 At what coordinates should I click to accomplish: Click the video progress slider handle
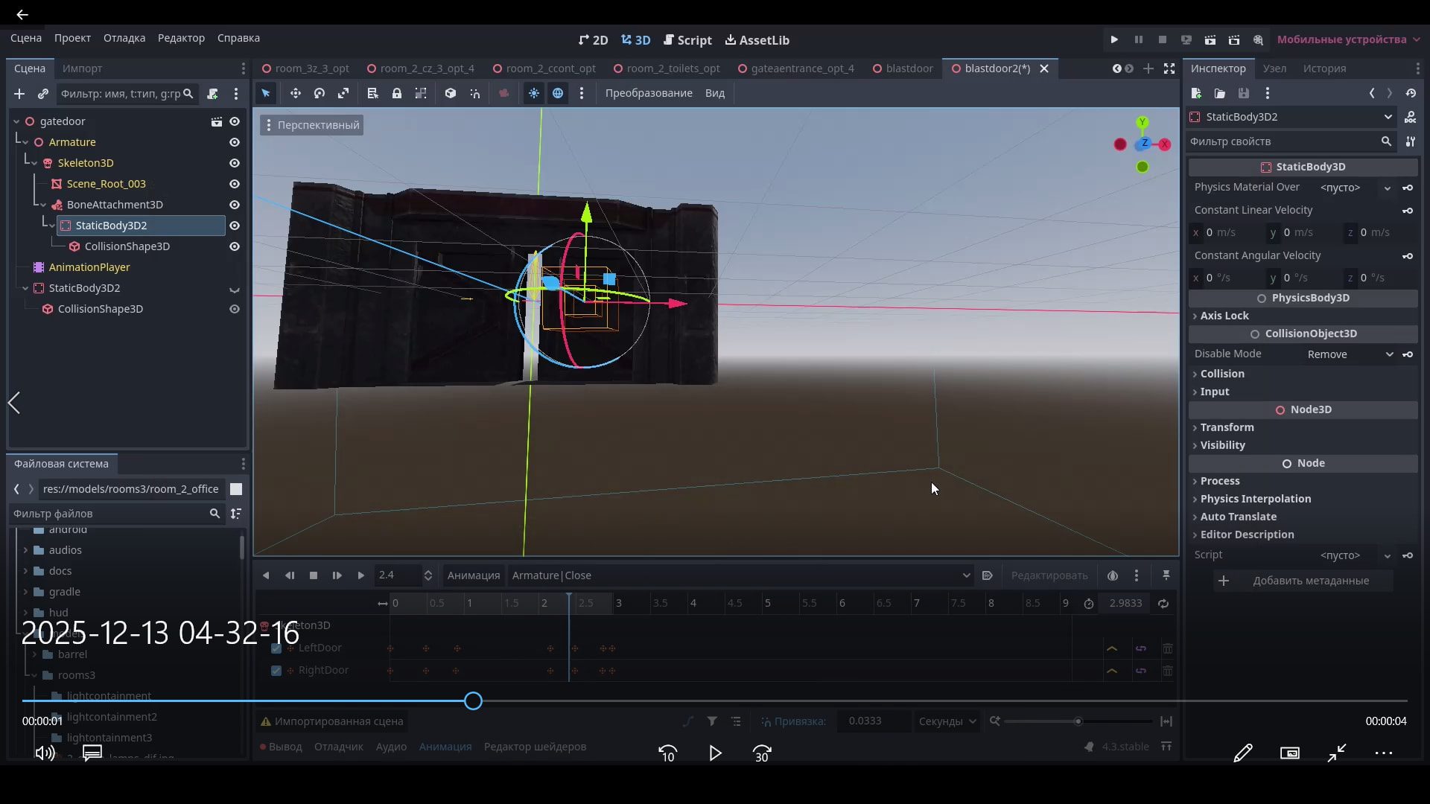(x=473, y=701)
